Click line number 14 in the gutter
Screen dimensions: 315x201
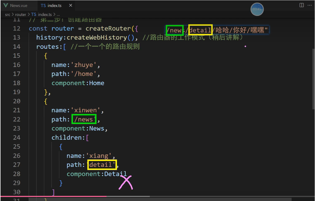(17, 47)
